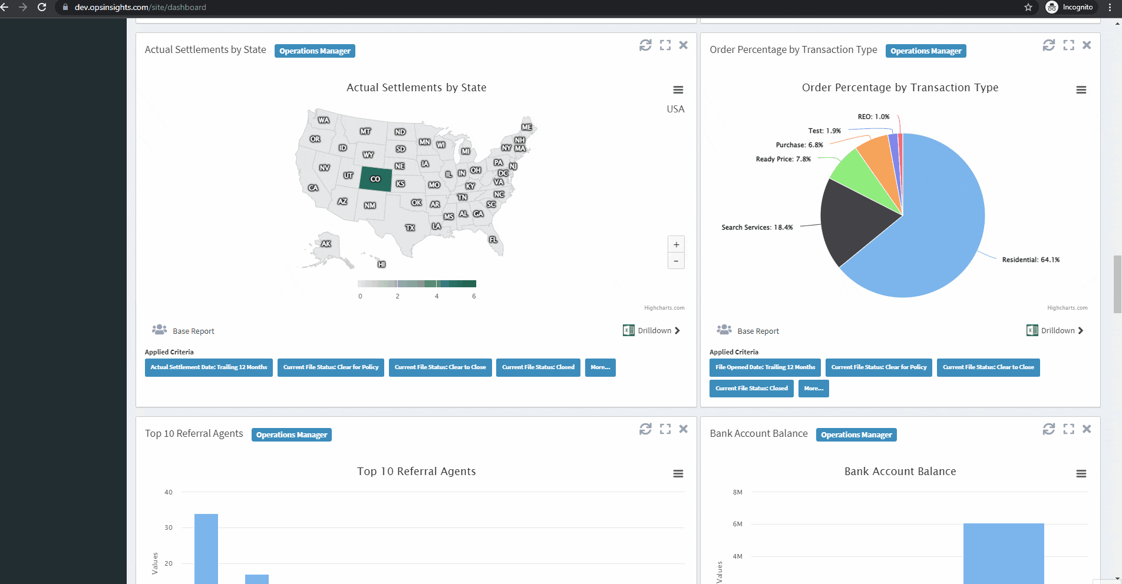Click the Drilldown spreadsheet icon under the pie chart

pos(1032,330)
